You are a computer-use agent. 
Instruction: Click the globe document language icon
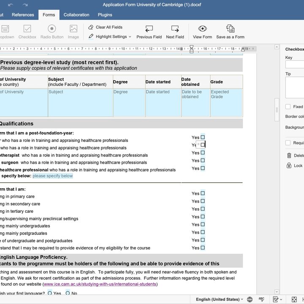[x=250, y=299]
